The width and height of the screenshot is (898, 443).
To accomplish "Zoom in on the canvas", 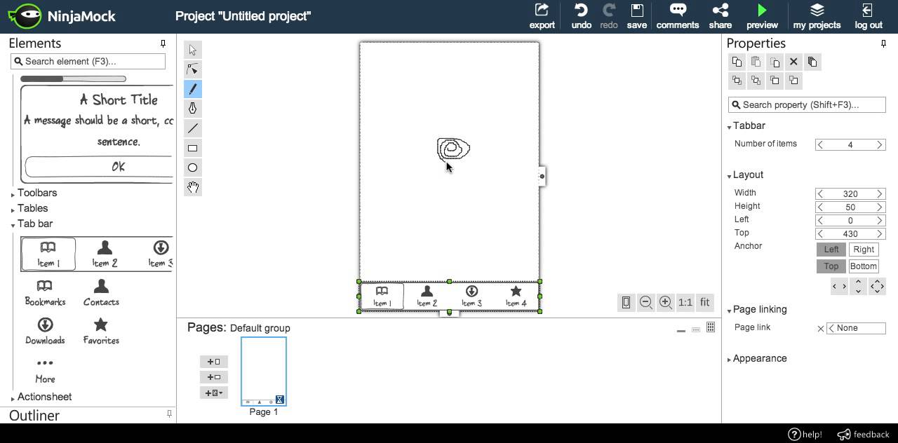I will coord(665,302).
